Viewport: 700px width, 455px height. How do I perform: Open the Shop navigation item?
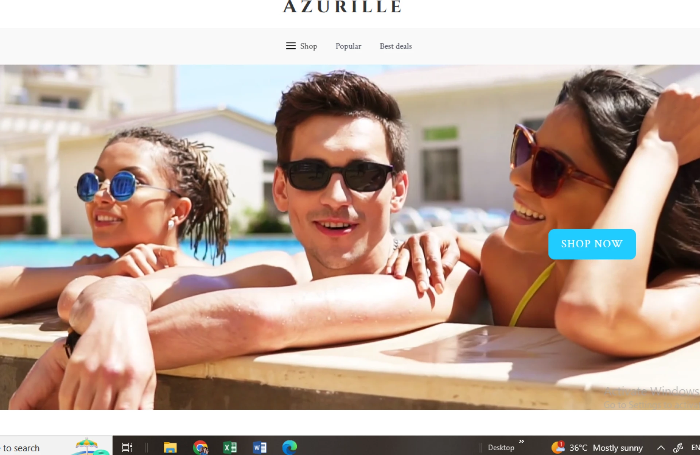pos(308,46)
